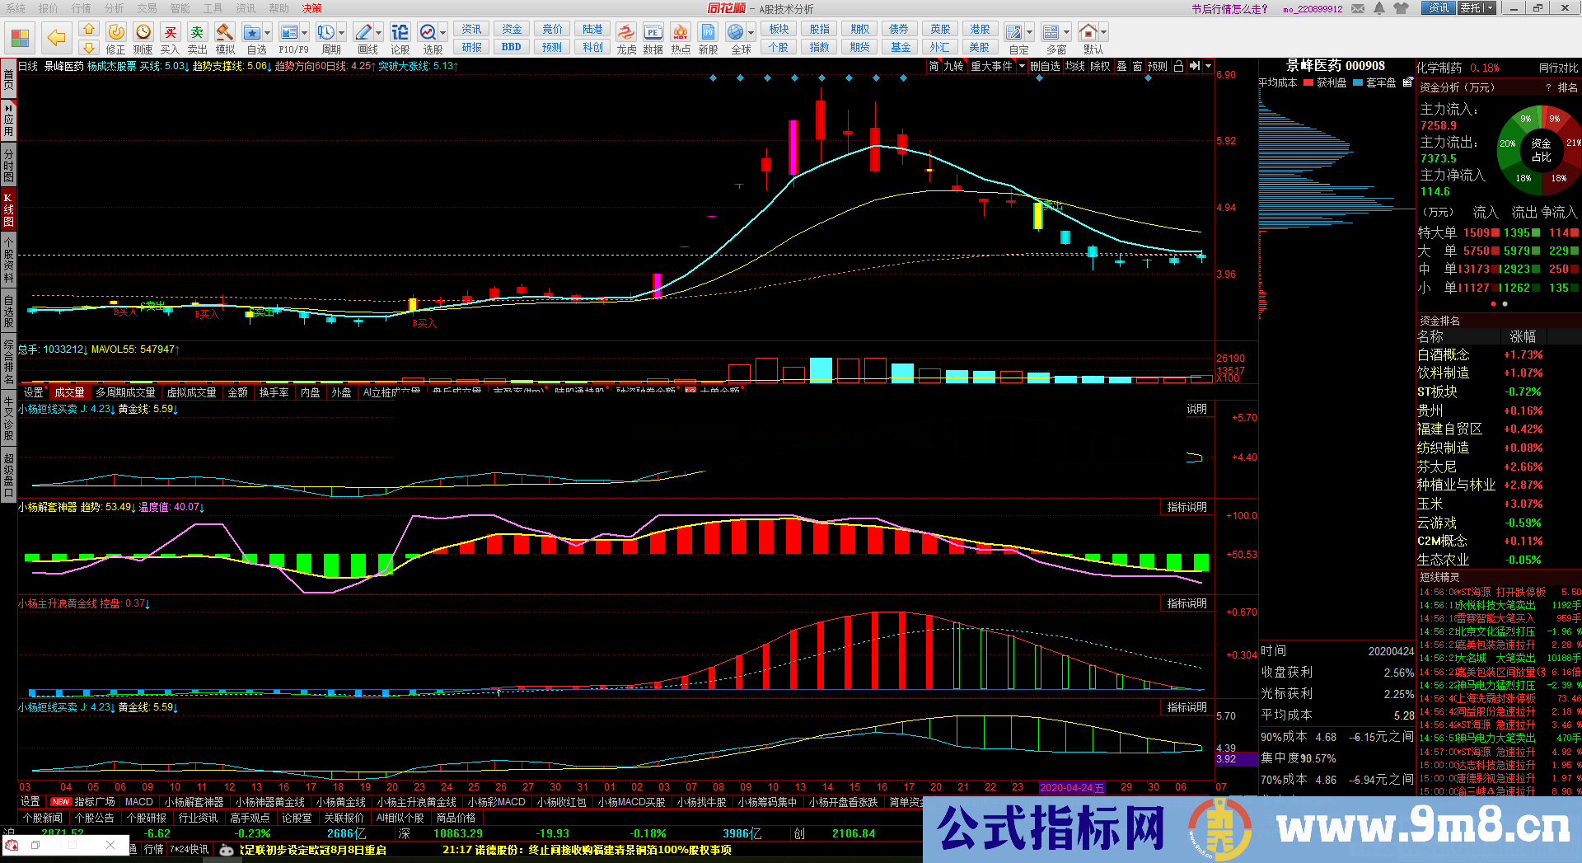The height and width of the screenshot is (863, 1582).
Task: Toggle the 窗 window option
Action: click(1137, 66)
